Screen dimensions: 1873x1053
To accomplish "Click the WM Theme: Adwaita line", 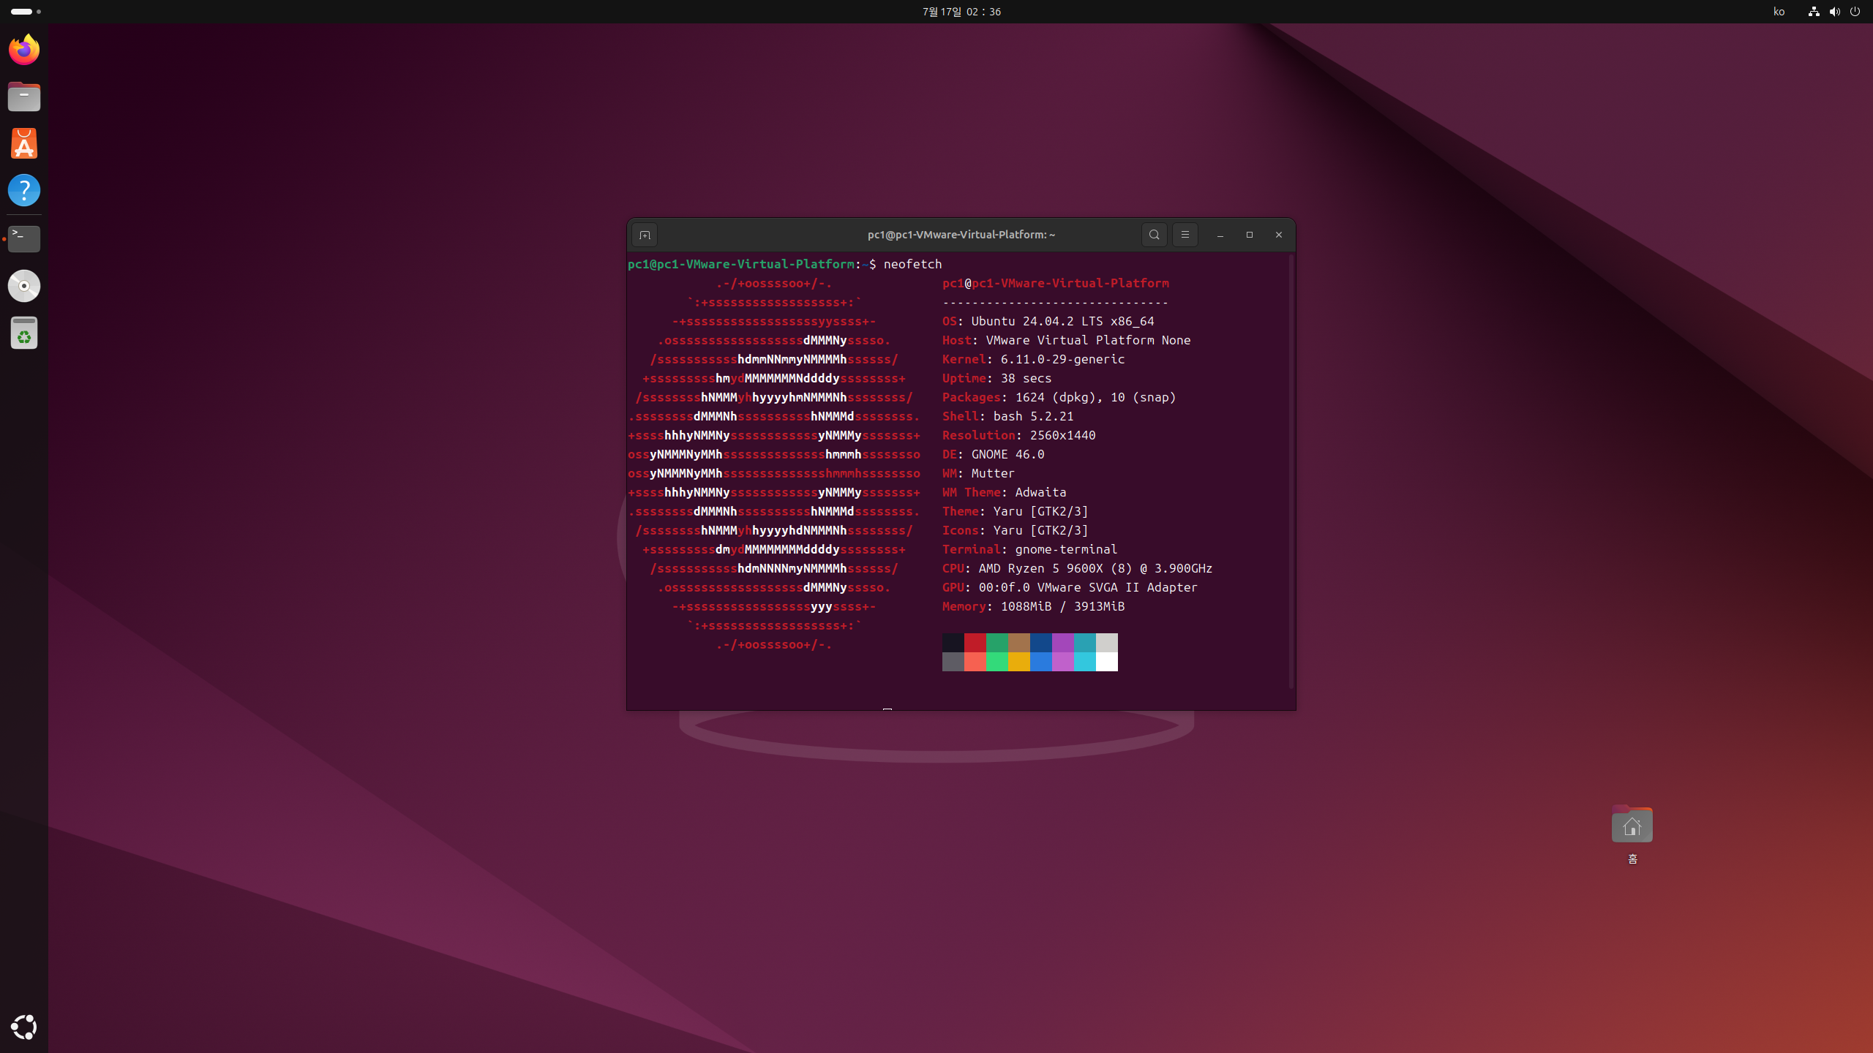I will pos(1005,492).
